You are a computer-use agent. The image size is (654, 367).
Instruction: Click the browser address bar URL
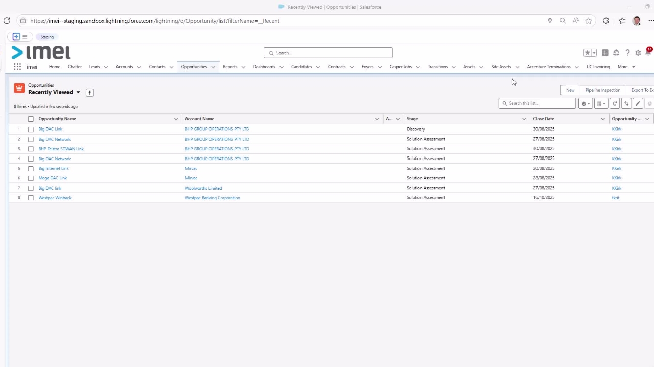click(155, 21)
